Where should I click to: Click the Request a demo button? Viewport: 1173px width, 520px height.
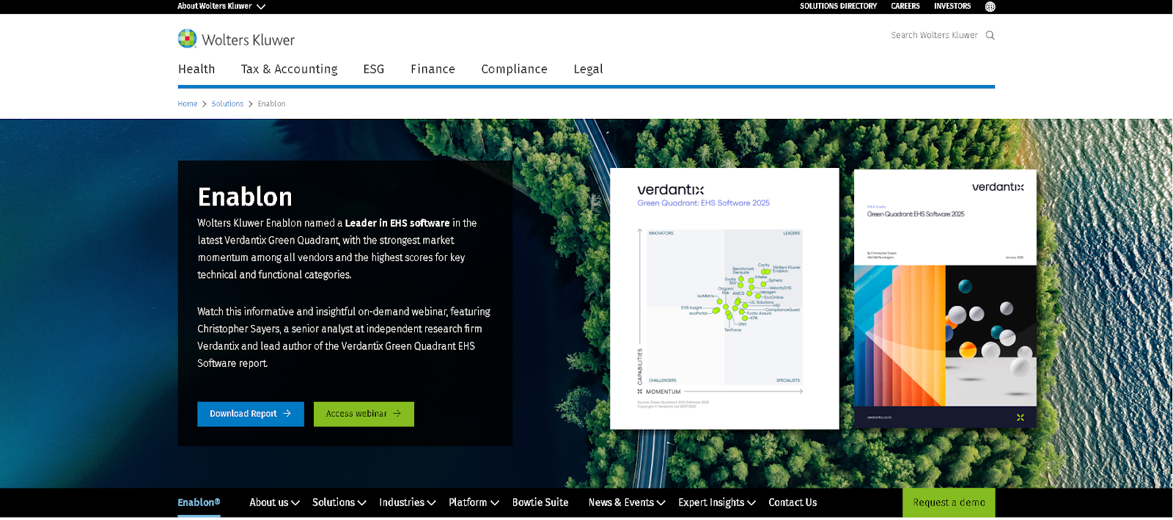coord(949,502)
